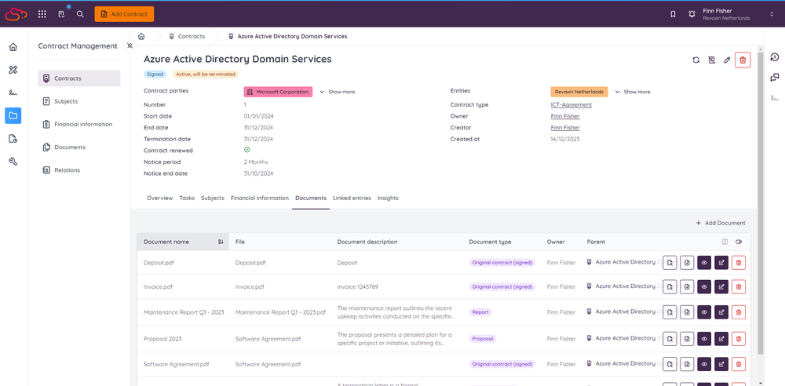Go to Home in left rail
The image size is (785, 386).
[x=13, y=47]
